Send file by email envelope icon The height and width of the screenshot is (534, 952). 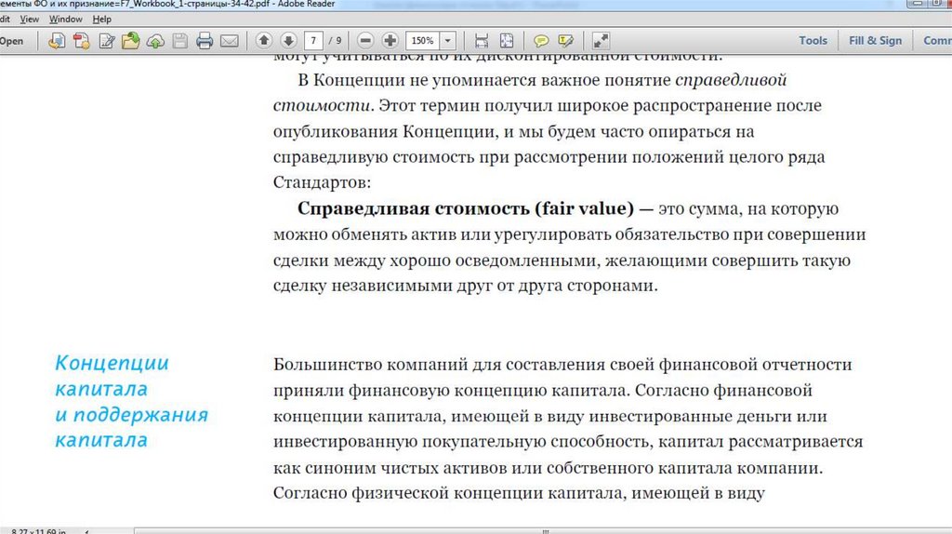tap(230, 41)
